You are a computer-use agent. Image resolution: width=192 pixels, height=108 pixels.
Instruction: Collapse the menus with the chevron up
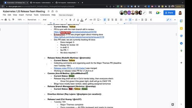[175, 20]
